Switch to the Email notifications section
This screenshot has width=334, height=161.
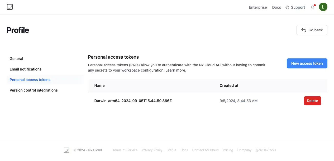(x=25, y=69)
